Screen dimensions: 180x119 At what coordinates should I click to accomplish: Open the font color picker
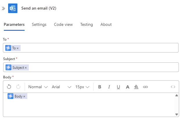pos(127,87)
